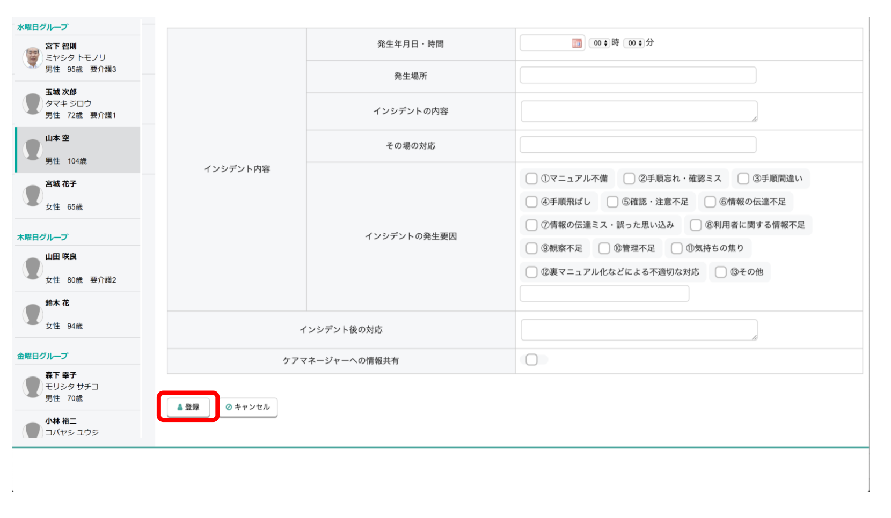Screen dimensions: 891x518
Task: Select 山本 空 in the user list
Action: [x=78, y=150]
